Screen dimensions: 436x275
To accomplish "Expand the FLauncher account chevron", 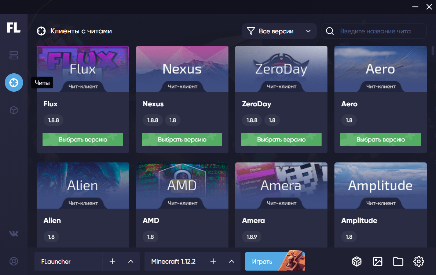I will pyautogui.click(x=131, y=261).
